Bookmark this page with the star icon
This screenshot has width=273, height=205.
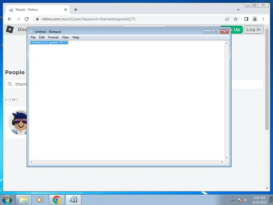(236, 19)
